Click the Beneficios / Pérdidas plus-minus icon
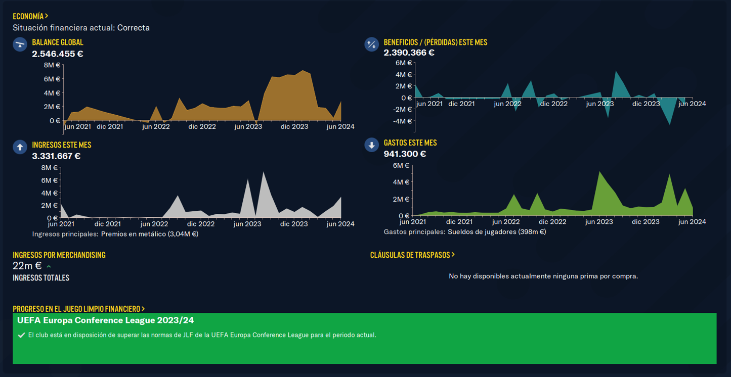 coord(372,44)
